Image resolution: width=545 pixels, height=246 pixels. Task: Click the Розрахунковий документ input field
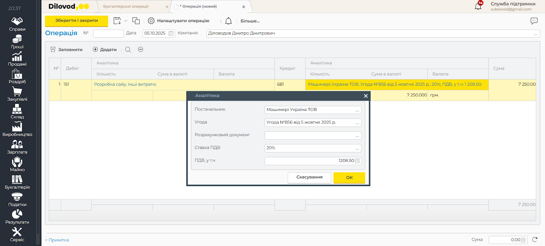tap(309, 135)
